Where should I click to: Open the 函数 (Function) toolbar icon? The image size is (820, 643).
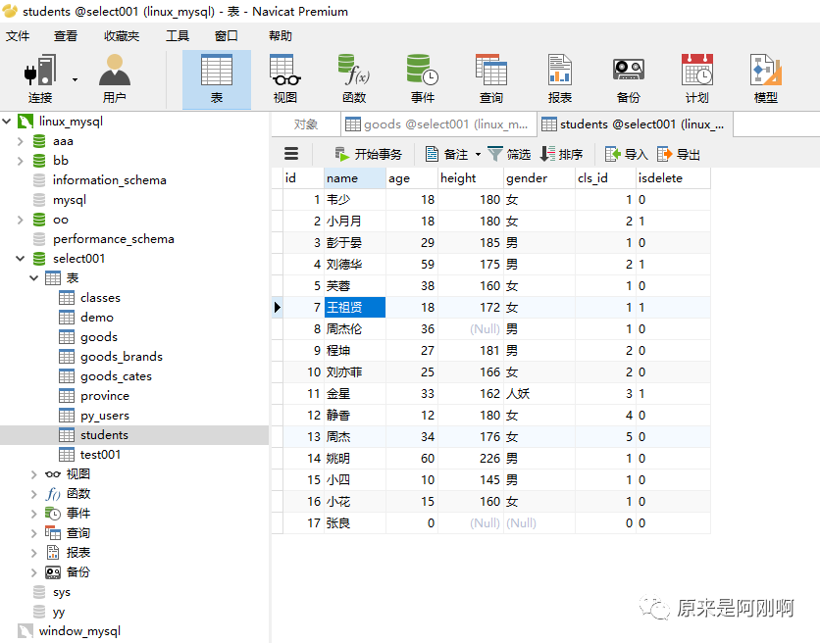click(x=354, y=79)
